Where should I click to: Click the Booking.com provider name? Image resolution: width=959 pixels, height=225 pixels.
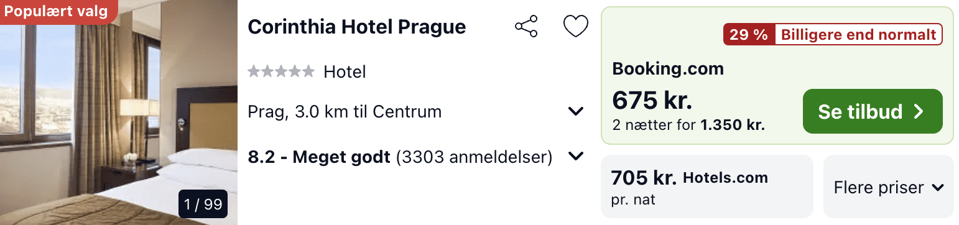(x=668, y=68)
